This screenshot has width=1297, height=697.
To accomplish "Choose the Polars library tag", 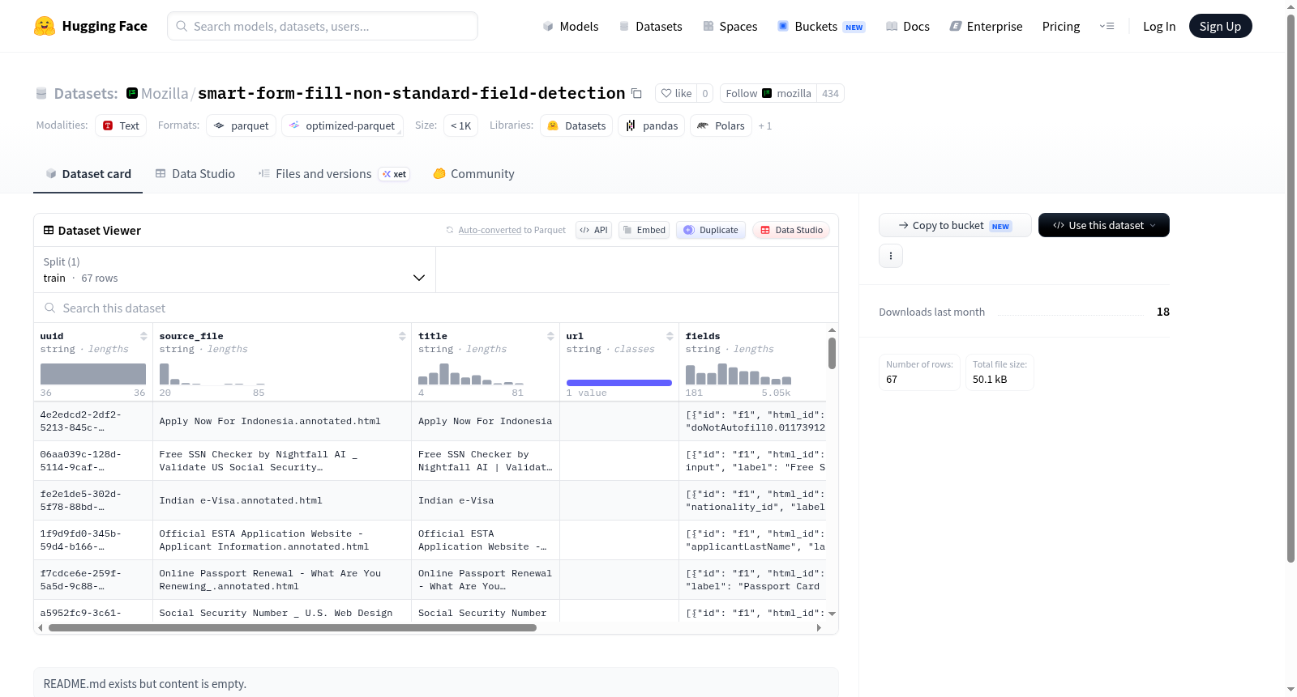I will pos(721,125).
